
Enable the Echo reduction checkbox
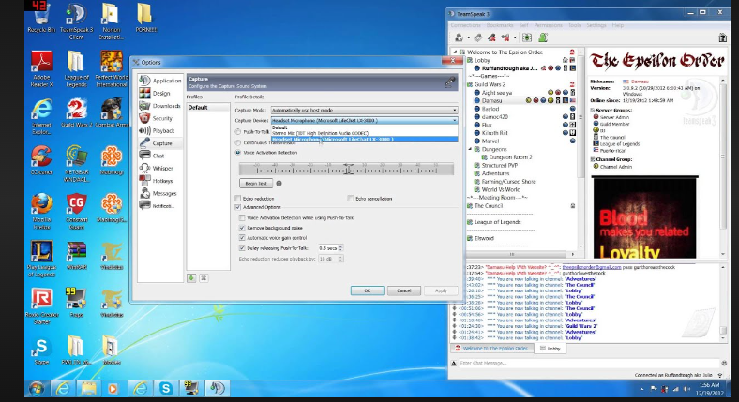coord(238,199)
